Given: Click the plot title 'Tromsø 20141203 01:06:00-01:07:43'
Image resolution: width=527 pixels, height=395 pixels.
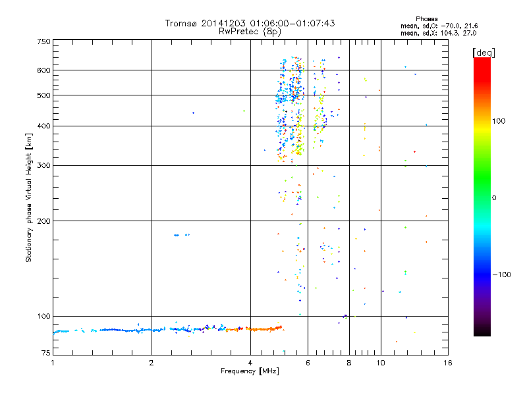Looking at the screenshot, I should point(250,23).
